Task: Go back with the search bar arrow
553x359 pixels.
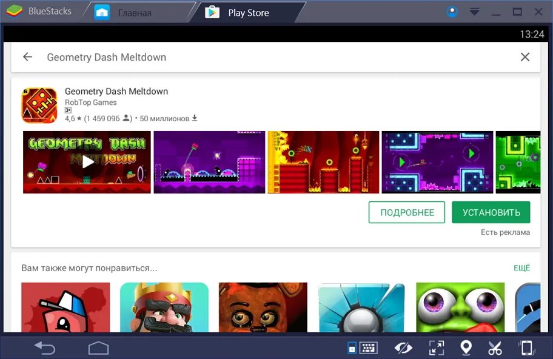Action: pos(27,57)
